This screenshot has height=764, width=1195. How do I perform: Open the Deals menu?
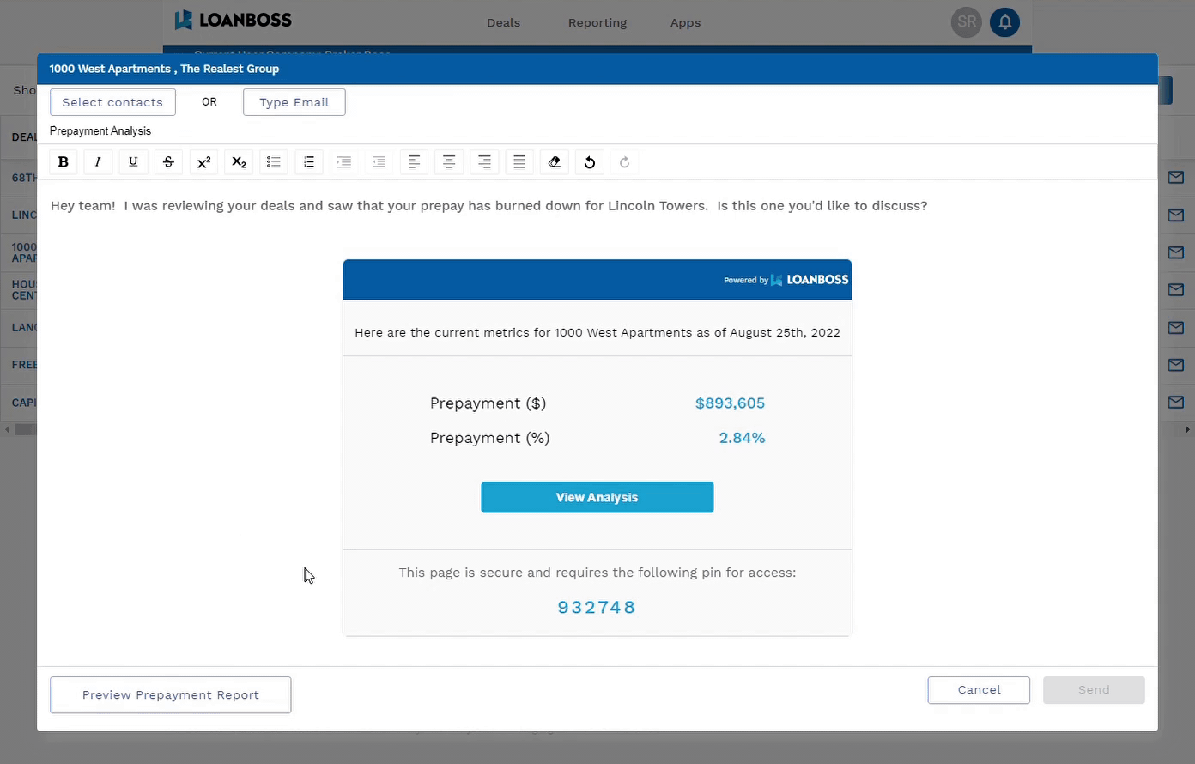tap(503, 23)
